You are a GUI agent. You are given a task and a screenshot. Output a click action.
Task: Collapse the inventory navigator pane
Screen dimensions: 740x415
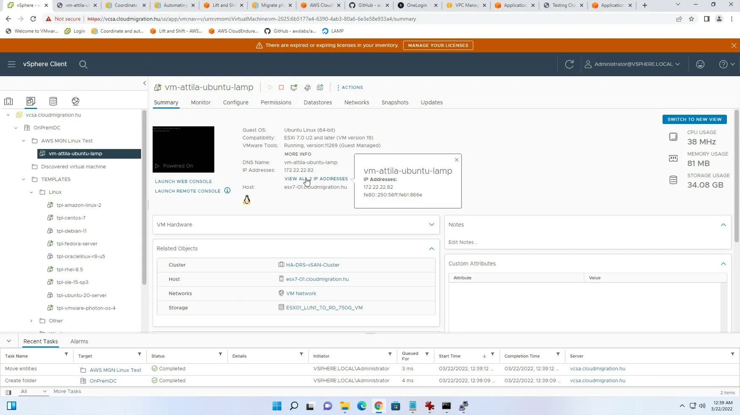pyautogui.click(x=144, y=83)
